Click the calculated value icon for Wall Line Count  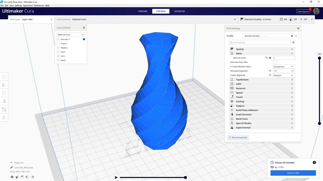(270, 58)
